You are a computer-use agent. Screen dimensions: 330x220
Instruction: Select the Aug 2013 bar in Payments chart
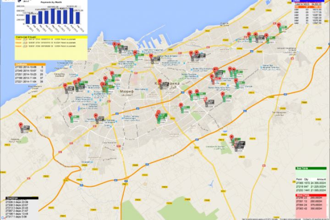point(71,16)
